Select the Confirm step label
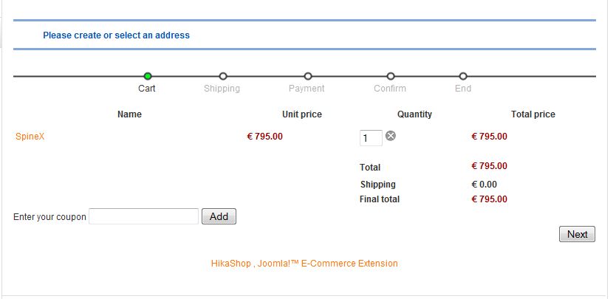Image resolution: width=616 pixels, height=299 pixels. click(x=390, y=89)
